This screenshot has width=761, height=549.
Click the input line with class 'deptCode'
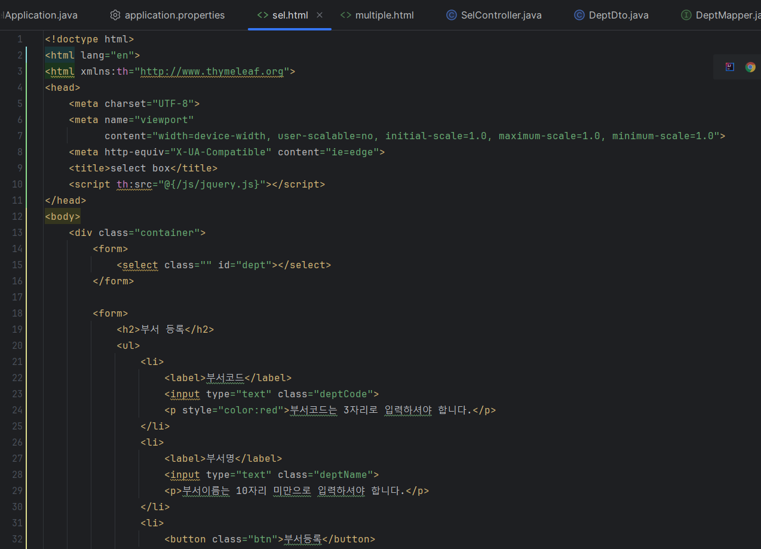pyautogui.click(x=272, y=394)
